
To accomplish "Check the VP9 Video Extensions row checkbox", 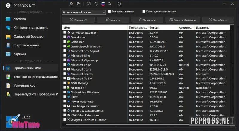I will (65, 115).
